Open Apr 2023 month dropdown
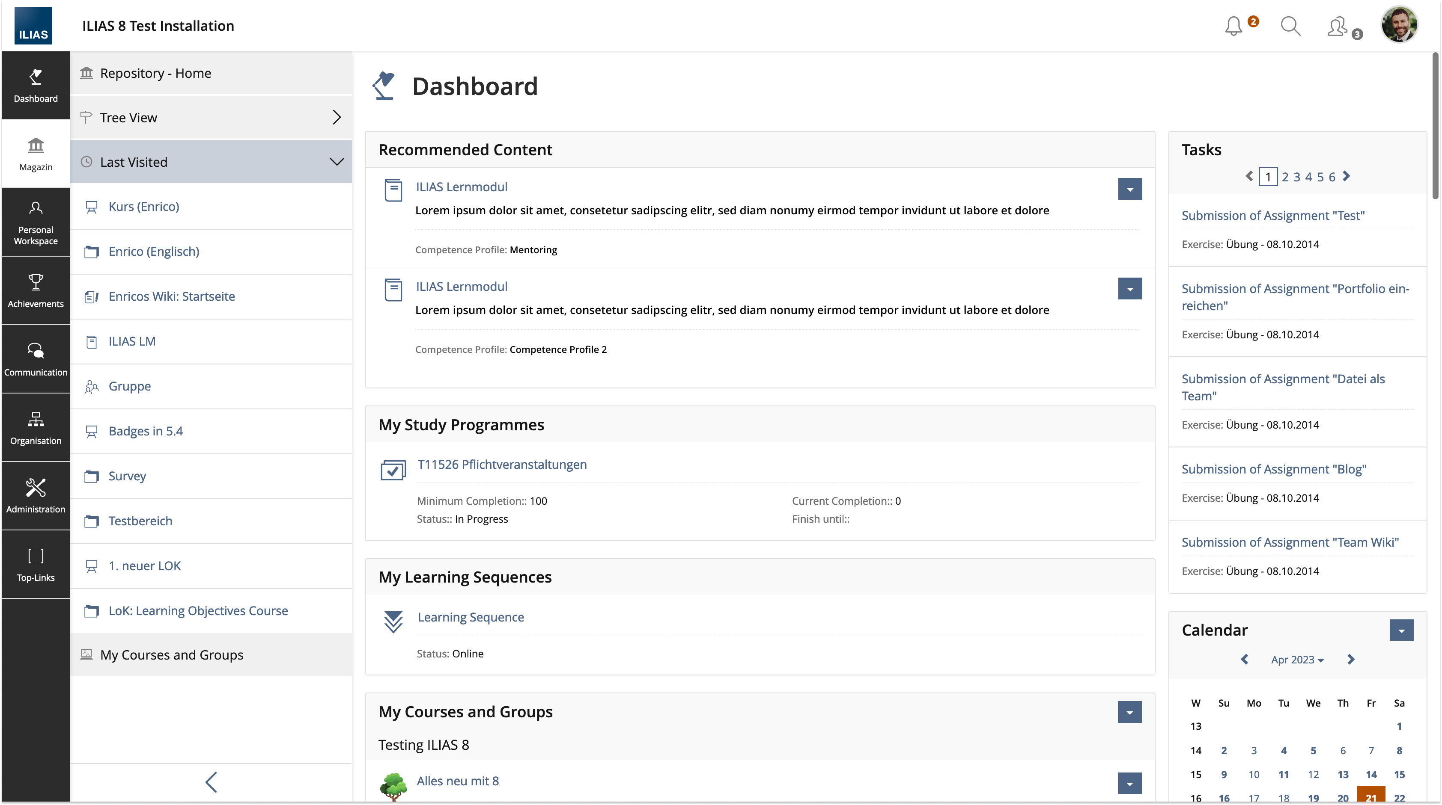Image resolution: width=1442 pixels, height=805 pixels. 1297,660
